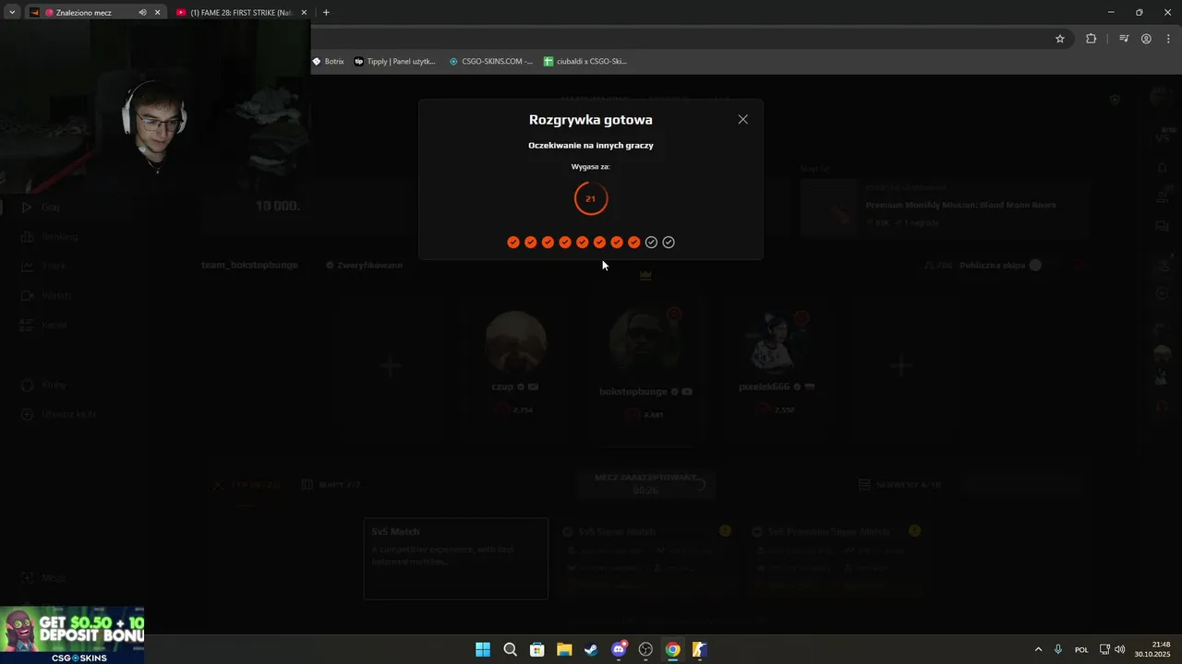Open the tab search dropdown
The height and width of the screenshot is (664, 1182).
point(11,13)
